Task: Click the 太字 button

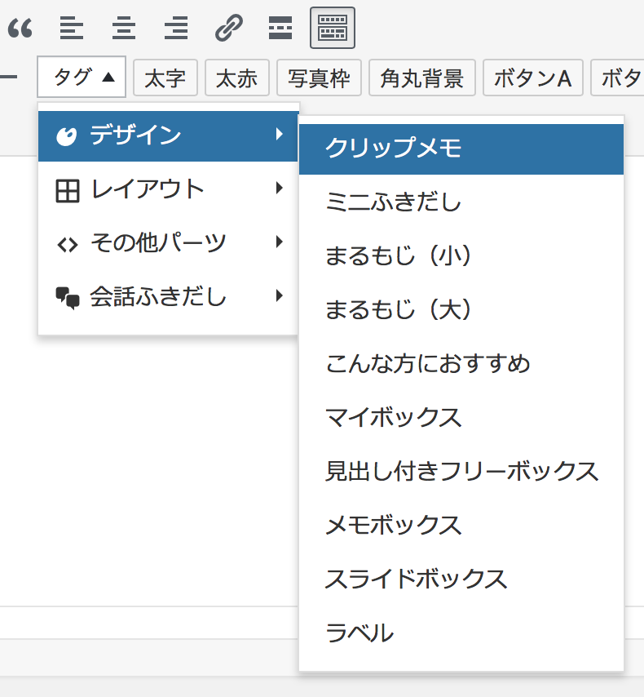Action: (165, 78)
